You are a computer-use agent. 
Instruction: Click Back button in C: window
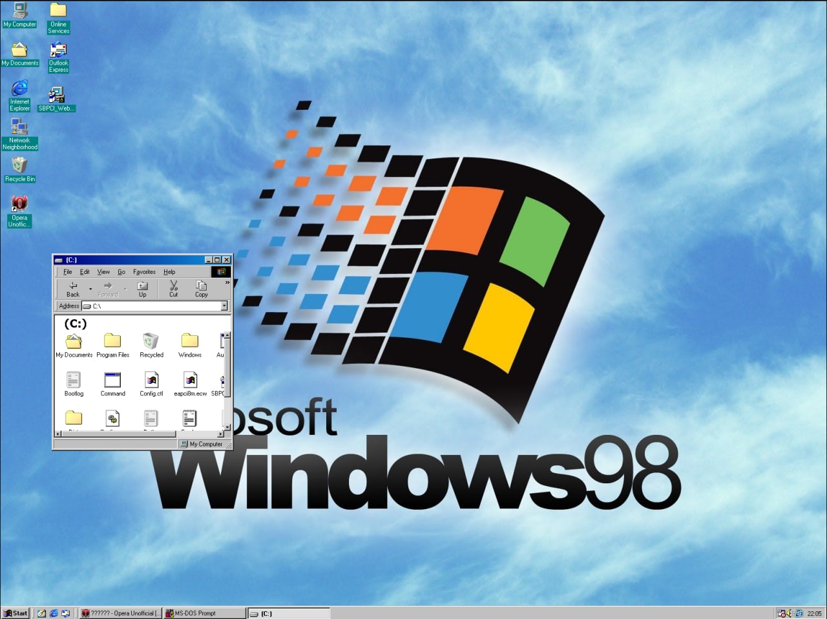pos(73,289)
